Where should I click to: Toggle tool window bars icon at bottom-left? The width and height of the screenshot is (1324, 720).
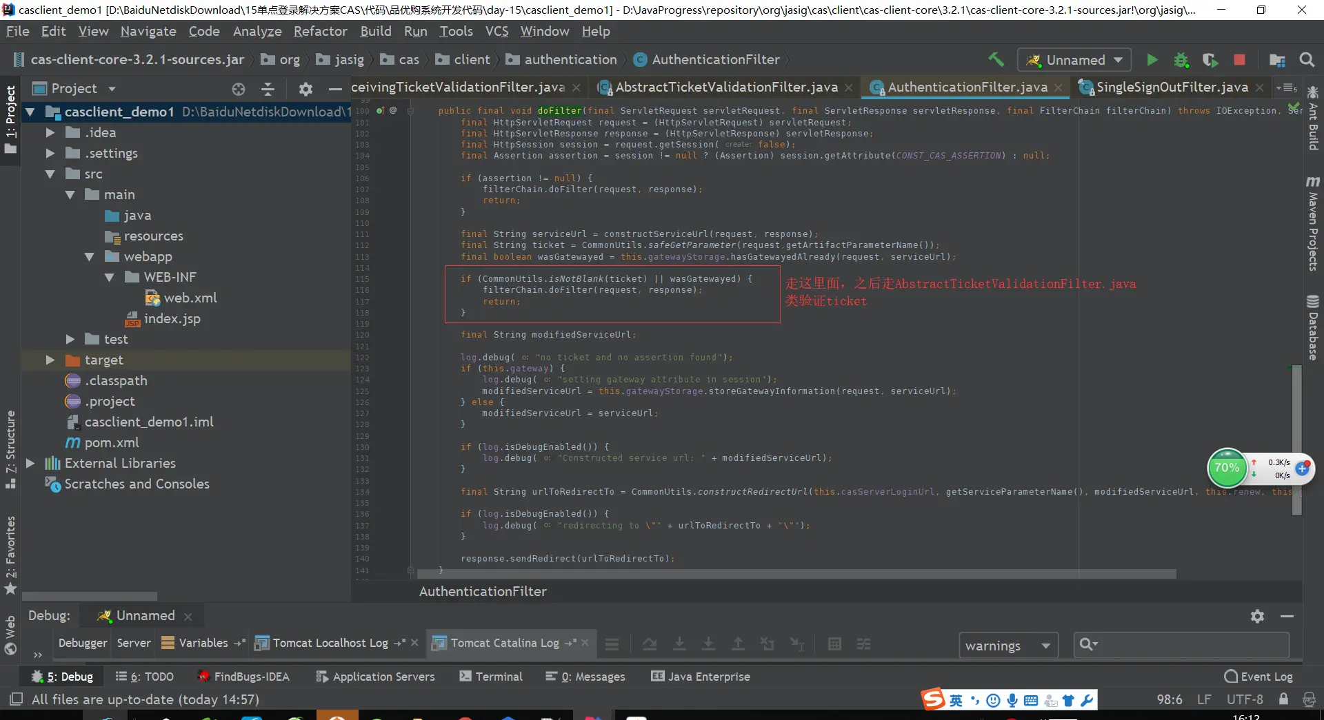[x=16, y=699]
